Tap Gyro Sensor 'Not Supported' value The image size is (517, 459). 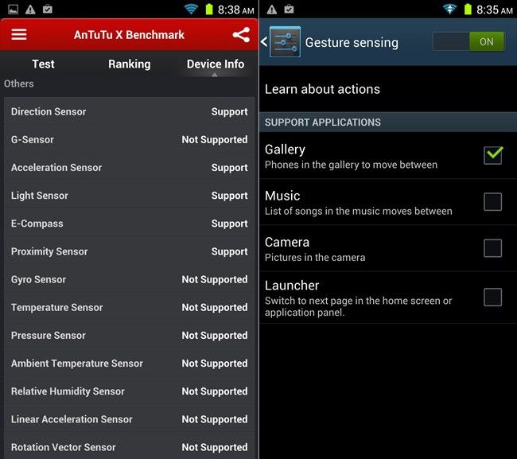(x=215, y=280)
